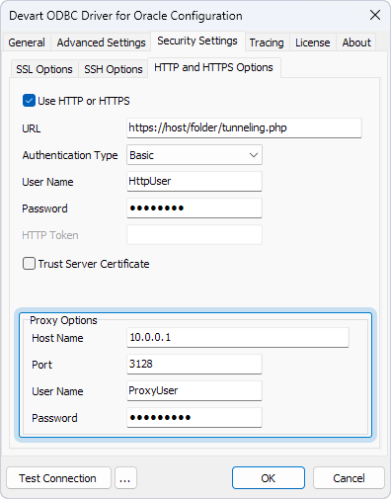Switch to the General tab

(27, 42)
